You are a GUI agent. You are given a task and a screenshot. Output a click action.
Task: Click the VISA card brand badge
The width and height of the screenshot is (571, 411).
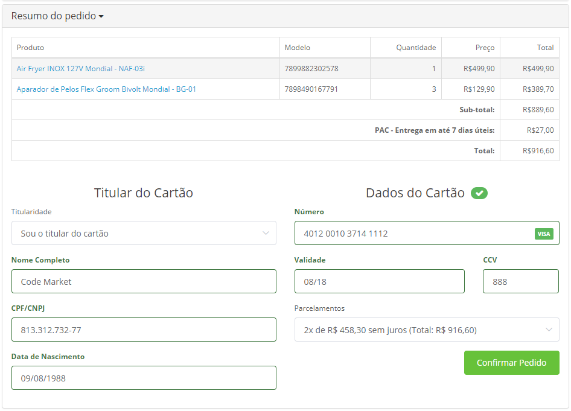coord(544,234)
